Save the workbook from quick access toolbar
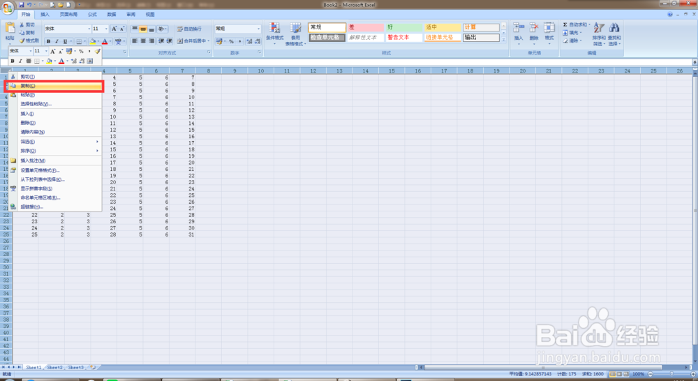The image size is (698, 381). pos(21,5)
